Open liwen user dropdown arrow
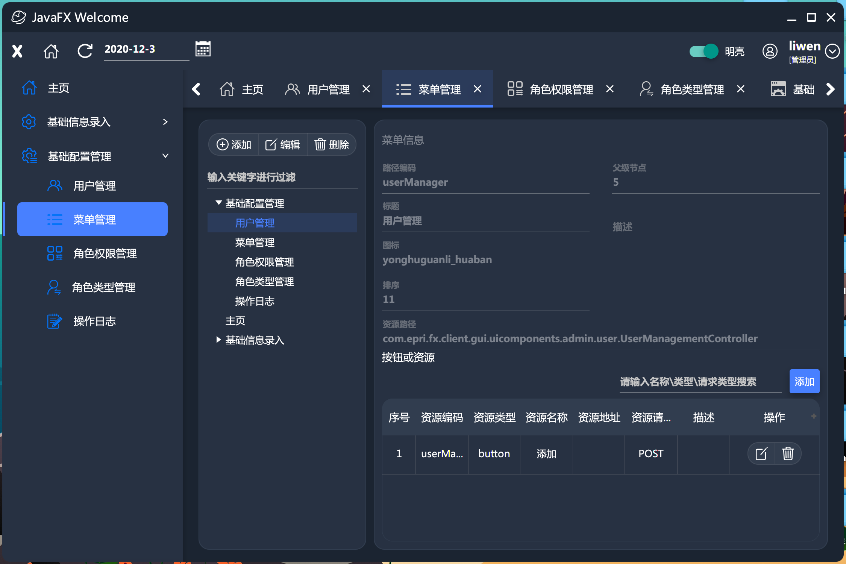 [832, 51]
